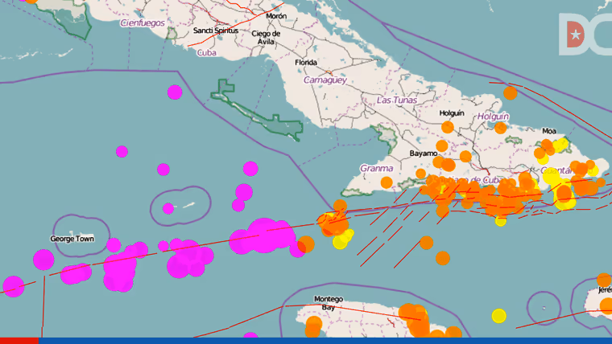Click the Moa town label

(x=549, y=131)
